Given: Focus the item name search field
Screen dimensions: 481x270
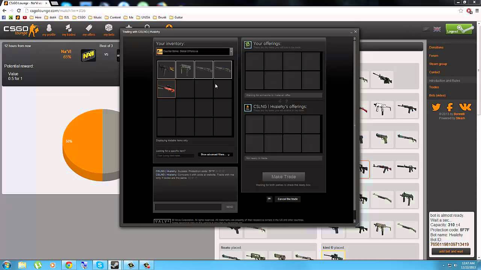Looking at the screenshot, I should coord(175,156).
